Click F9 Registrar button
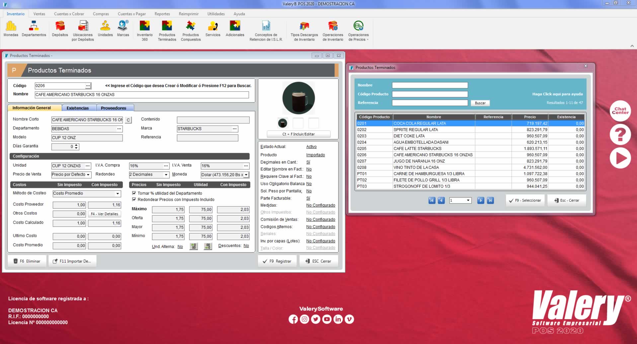 coord(277,261)
